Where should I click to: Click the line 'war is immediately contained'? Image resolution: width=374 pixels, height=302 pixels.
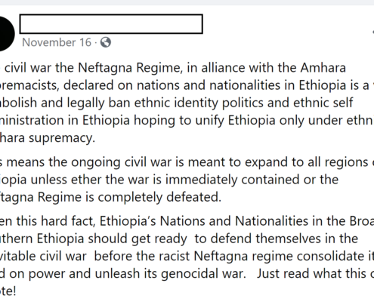click(x=169, y=180)
